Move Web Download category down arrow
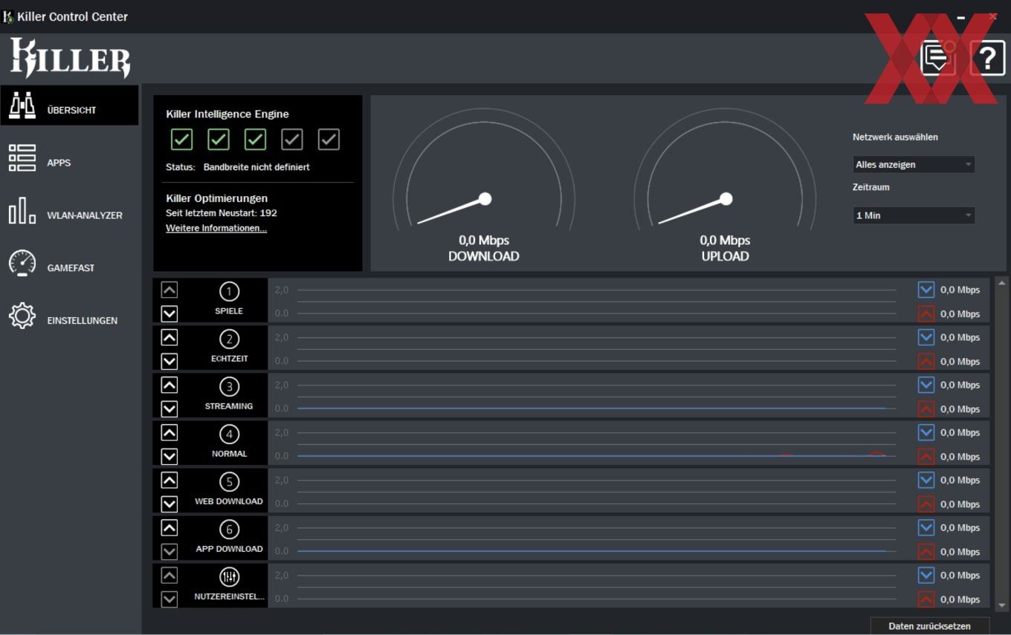This screenshot has height=635, width=1011. coord(169,504)
